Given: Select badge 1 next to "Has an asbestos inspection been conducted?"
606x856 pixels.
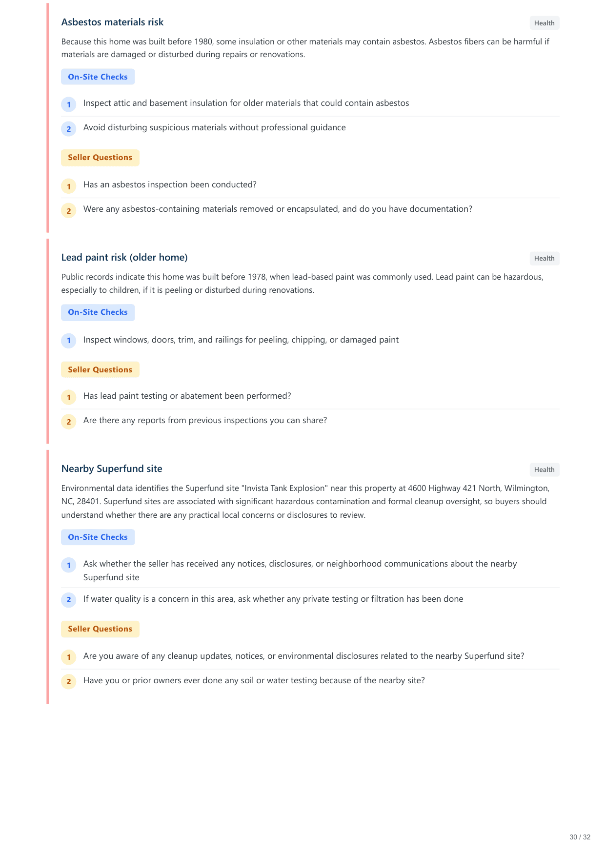Looking at the screenshot, I should [69, 186].
